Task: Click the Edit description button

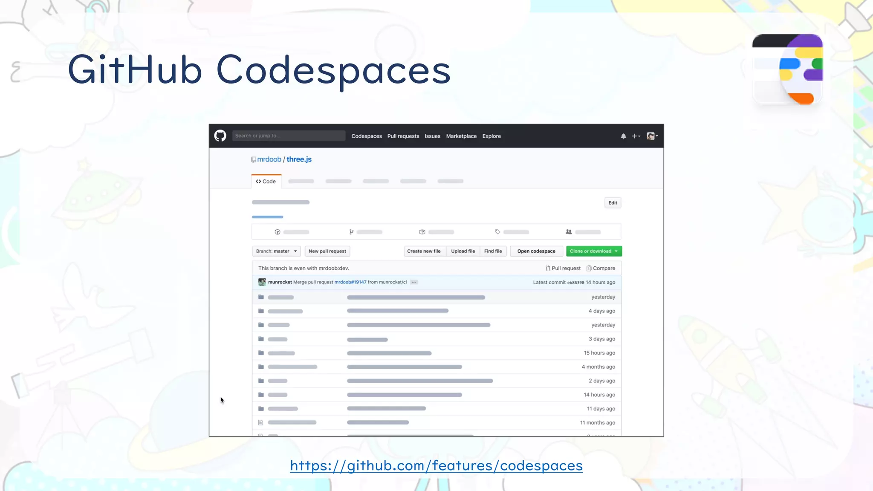Action: (613, 203)
